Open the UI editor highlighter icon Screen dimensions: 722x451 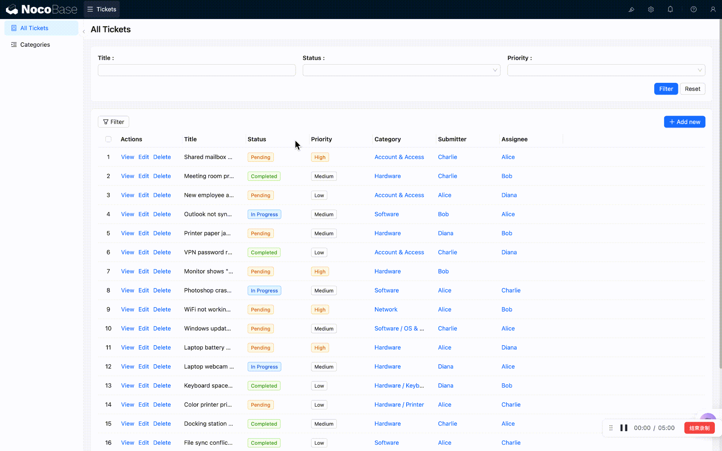[x=631, y=10]
